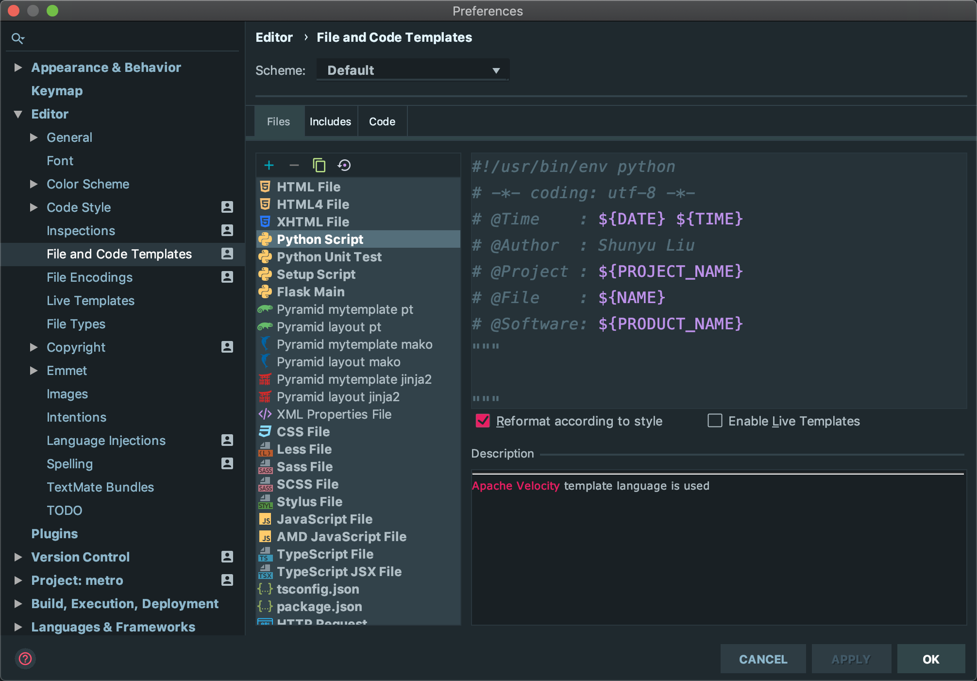Select the Flask Main python icon

265,291
